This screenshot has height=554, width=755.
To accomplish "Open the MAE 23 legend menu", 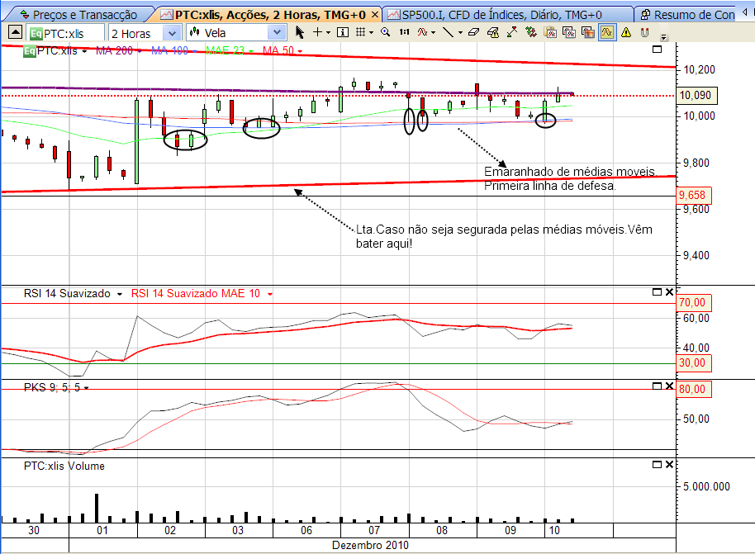I will pyautogui.click(x=251, y=51).
